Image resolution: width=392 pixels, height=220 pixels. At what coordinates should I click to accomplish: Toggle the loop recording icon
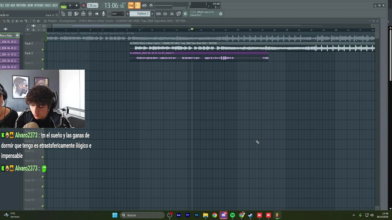click(x=144, y=5)
